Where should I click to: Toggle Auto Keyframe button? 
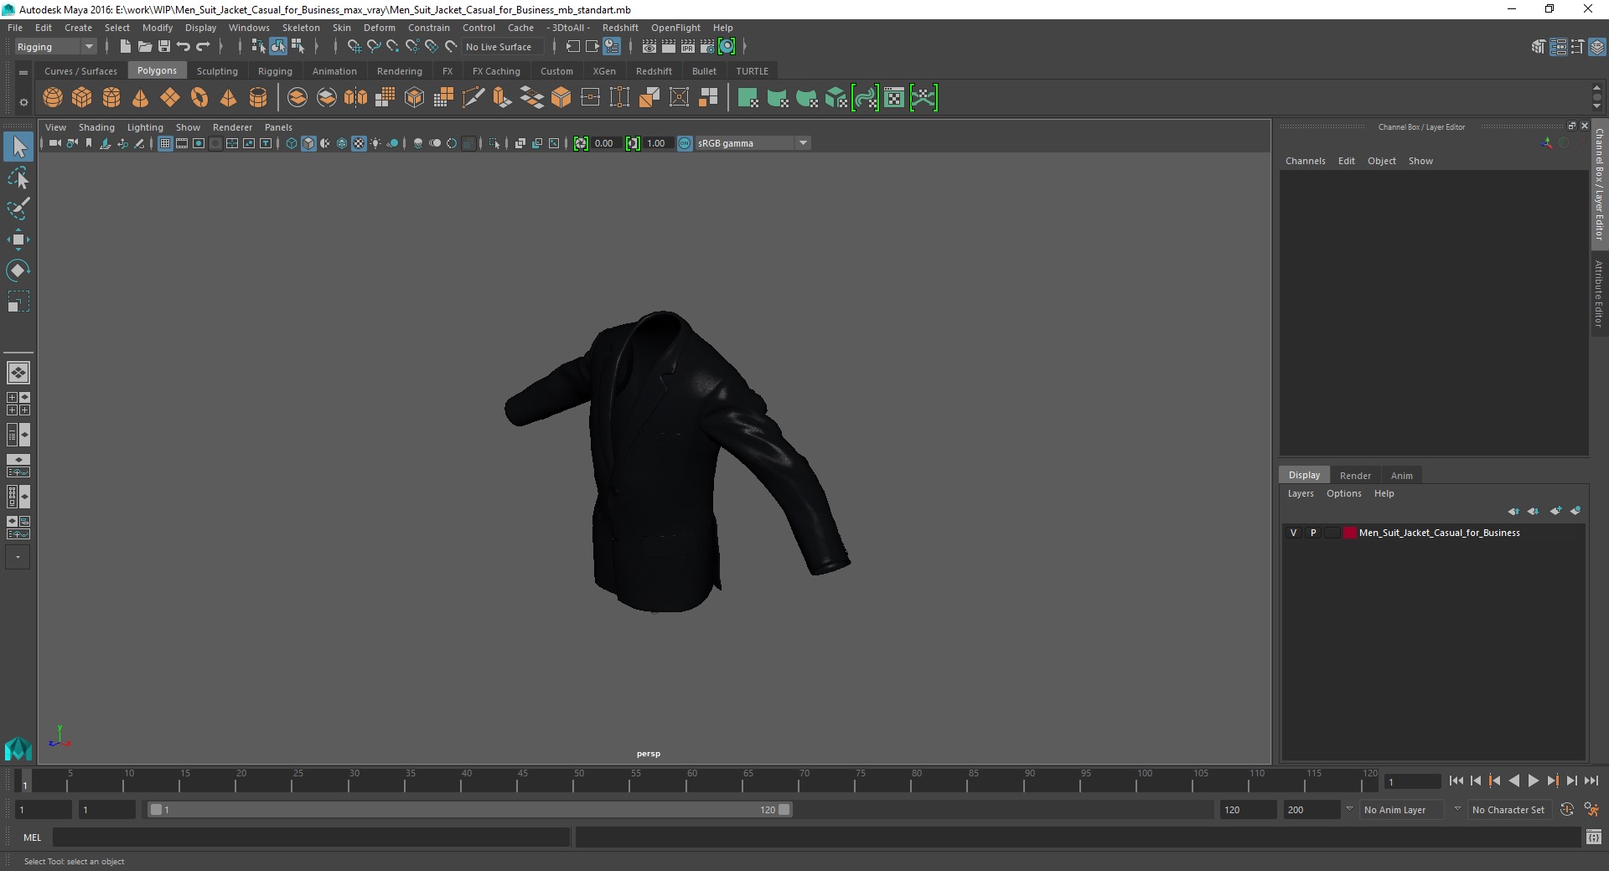click(x=1566, y=810)
